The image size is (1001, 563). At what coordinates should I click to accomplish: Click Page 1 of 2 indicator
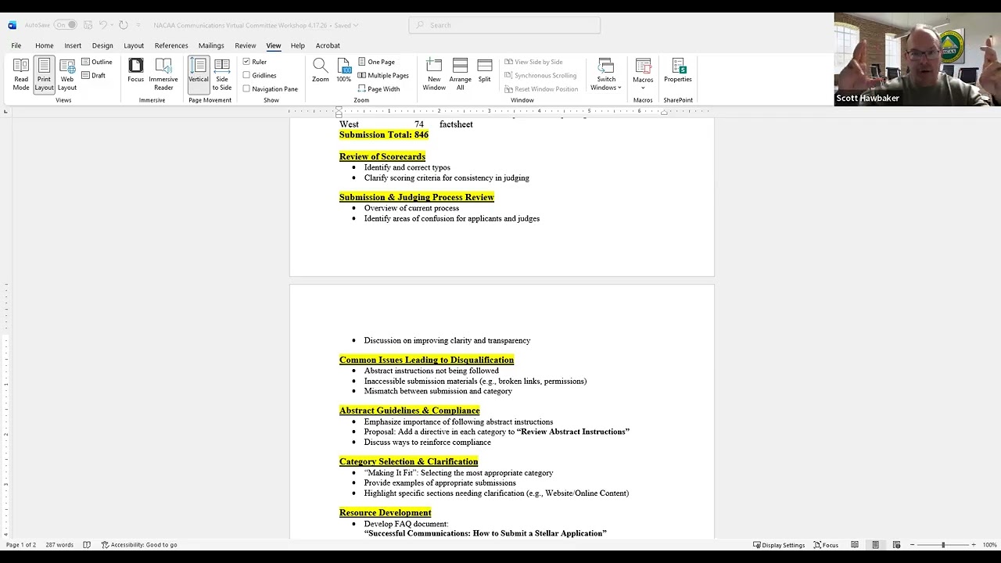coord(21,545)
